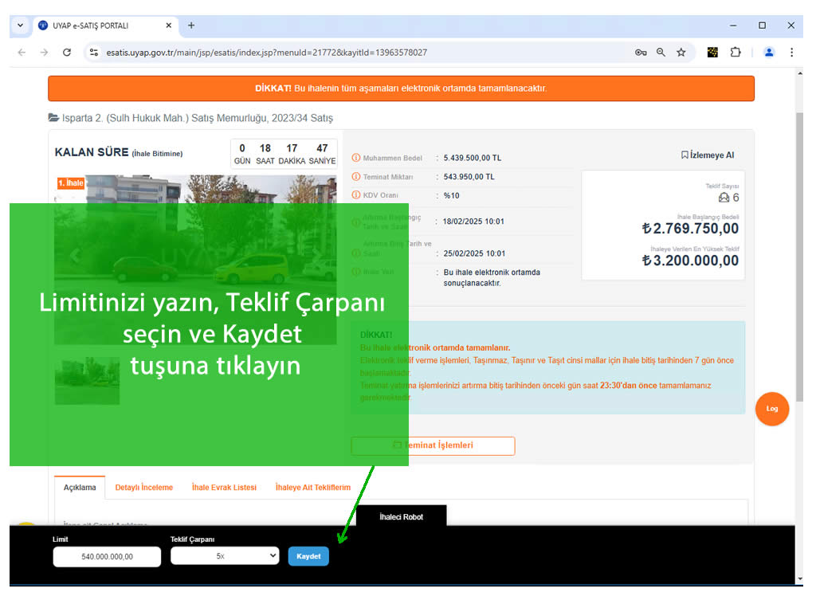Click the KALAN SÜRE countdown timer
Screen dimensions: 816x612
tap(284, 154)
